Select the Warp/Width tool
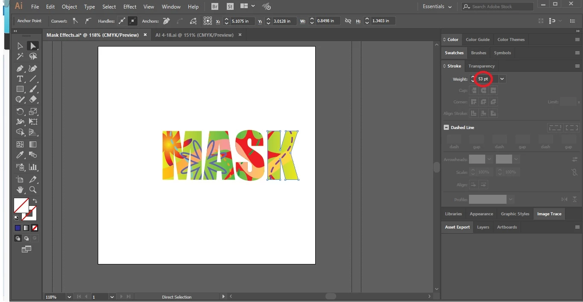 (20, 122)
